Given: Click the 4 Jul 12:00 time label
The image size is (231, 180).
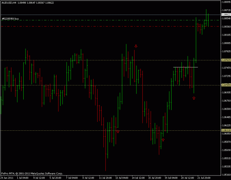Looking at the screenshot, I should click(x=39, y=178).
